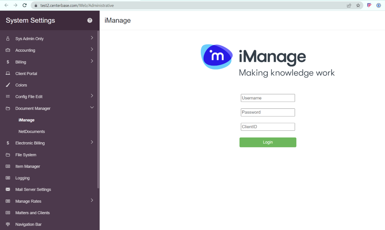Expand the Electronic Billing section
385x230 pixels.
[x=92, y=142]
